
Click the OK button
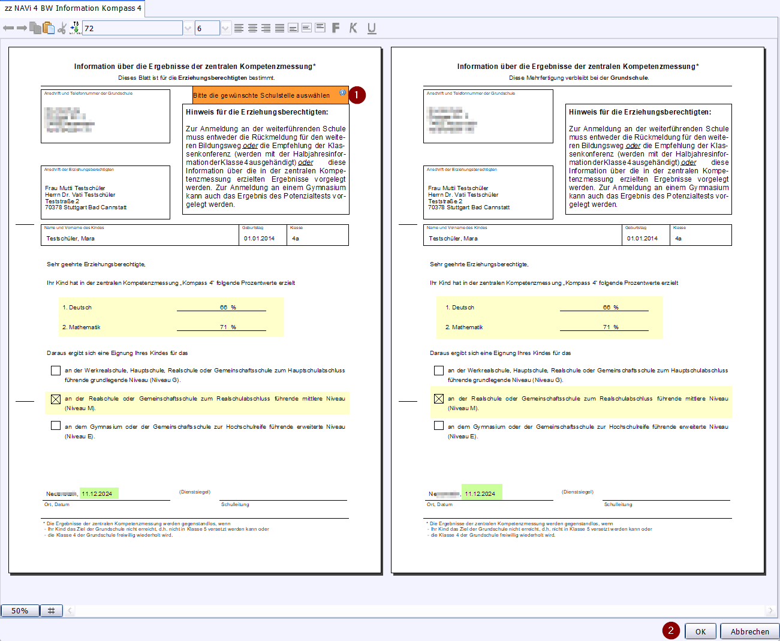click(x=700, y=631)
